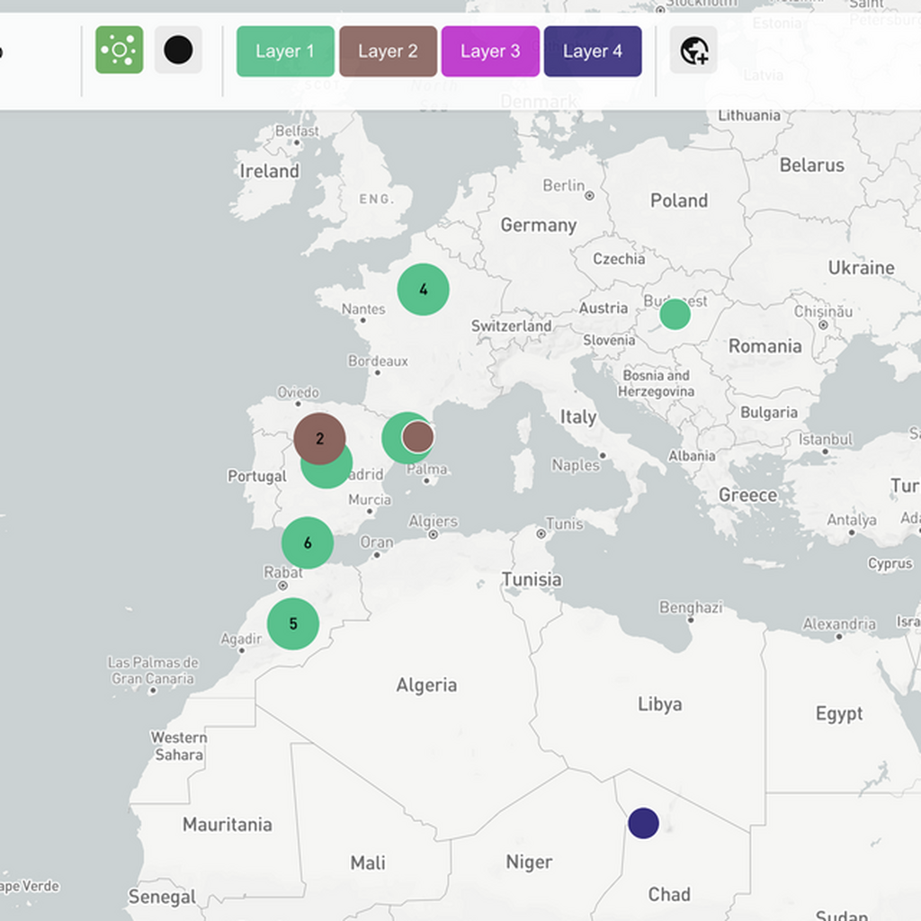Screen dimensions: 921x921
Task: Toggle visibility of Layer 4
Action: coord(593,51)
